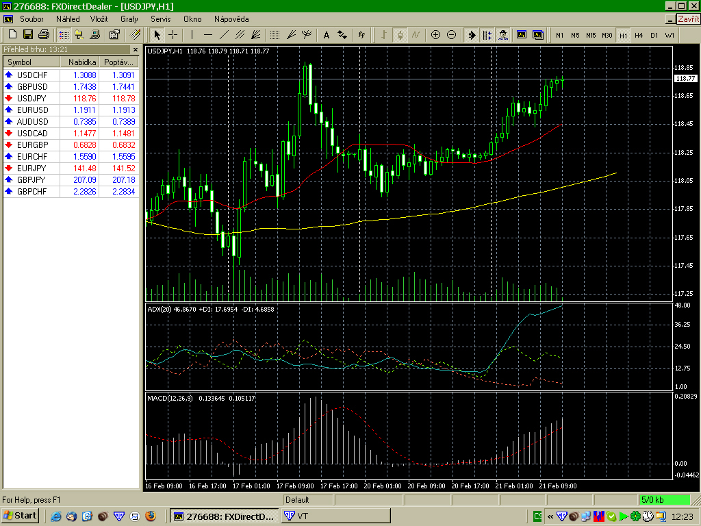This screenshot has width=701, height=526.
Task: Switch chart to candlestick mode
Action: [x=400, y=34]
